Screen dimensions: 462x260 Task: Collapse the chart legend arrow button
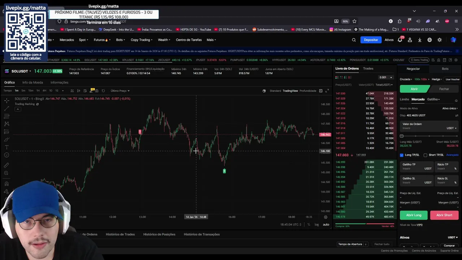17,109
